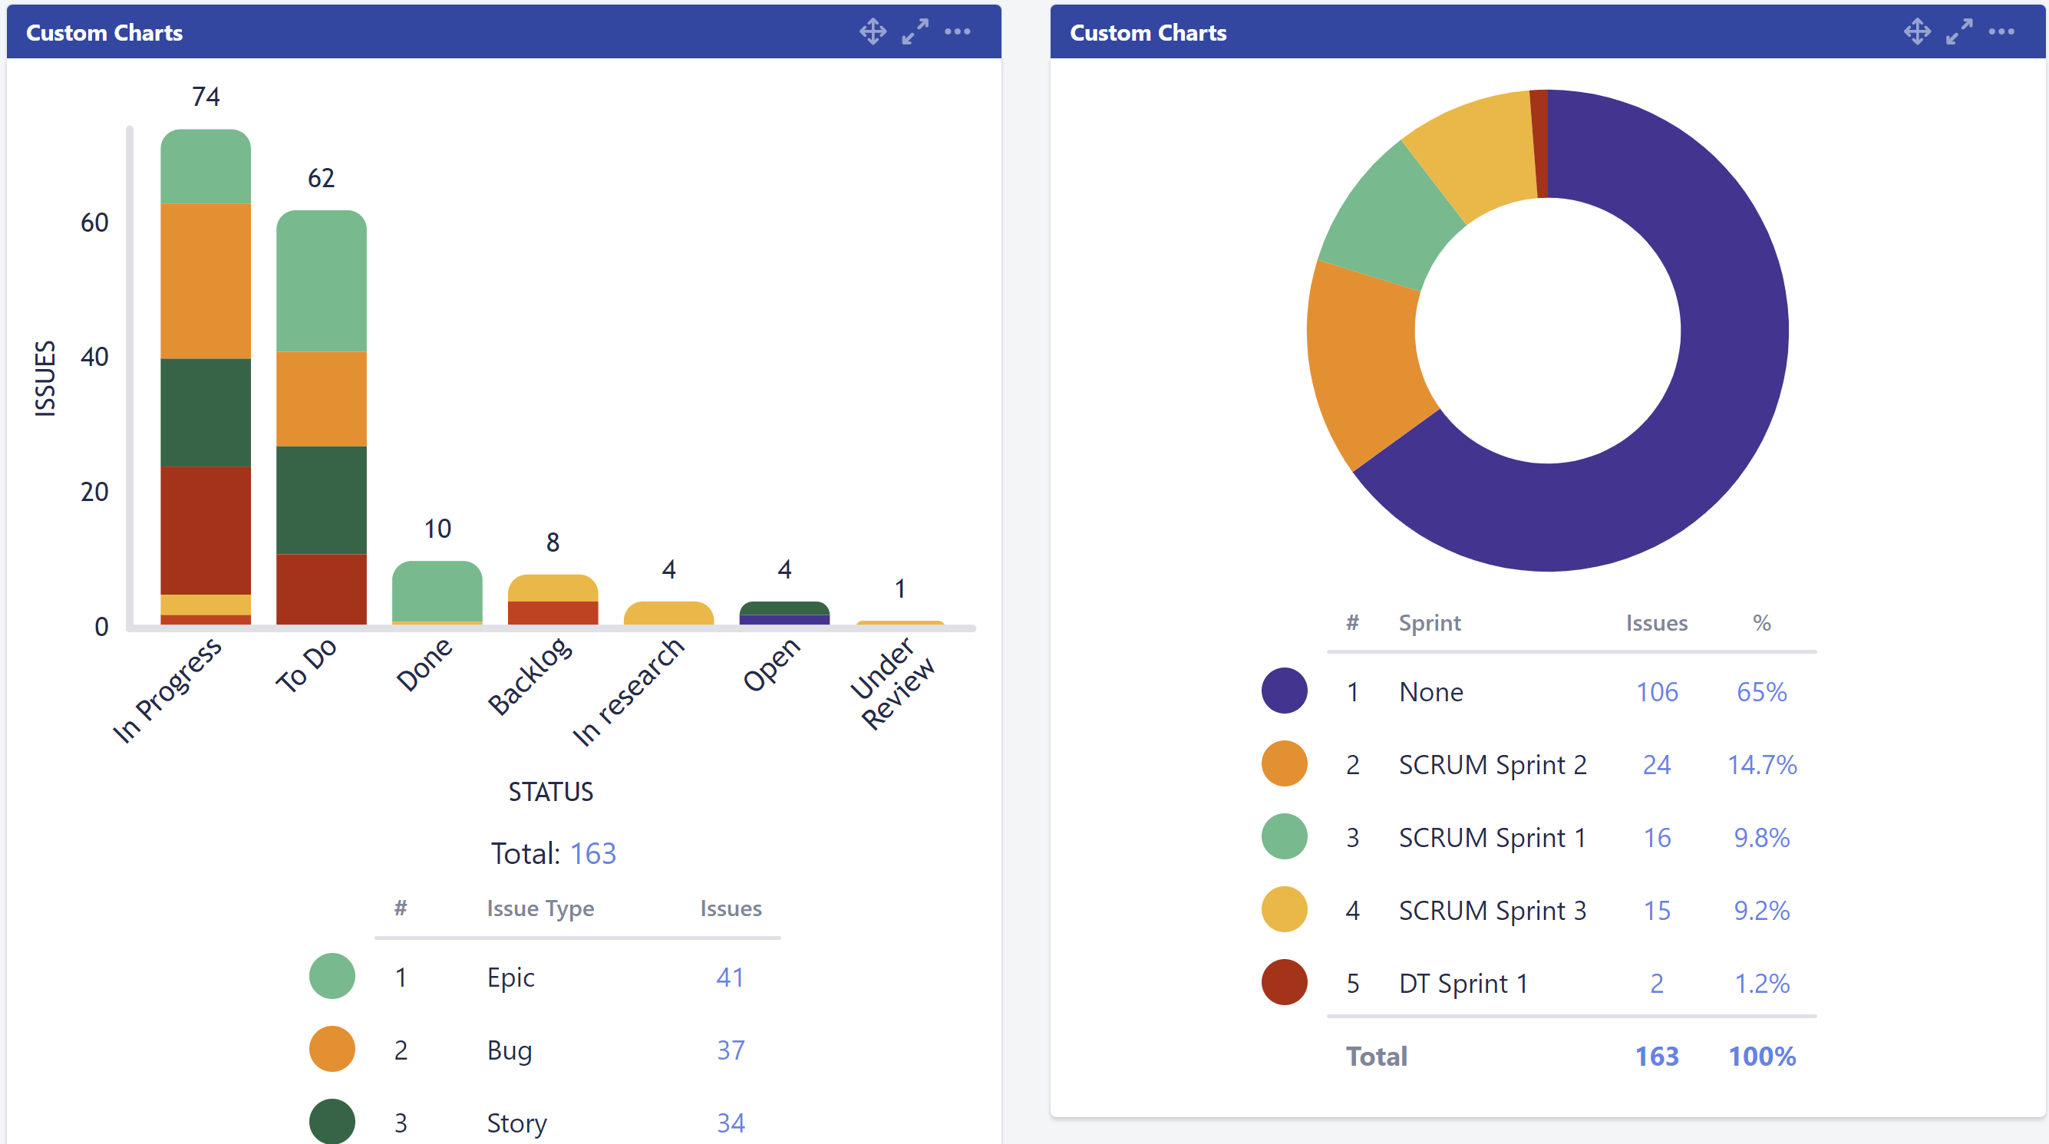Toggle the None sprint legend marker
This screenshot has width=2049, height=1144.
1284,690
